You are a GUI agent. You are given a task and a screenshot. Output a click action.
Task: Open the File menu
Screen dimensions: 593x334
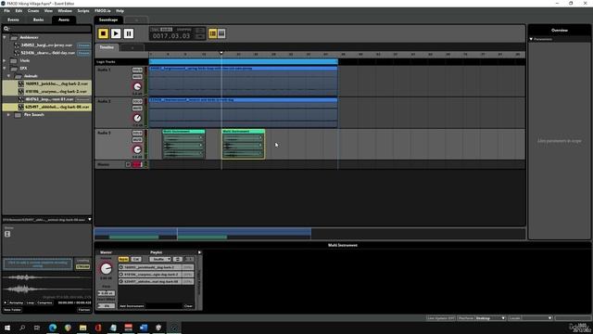point(6,11)
